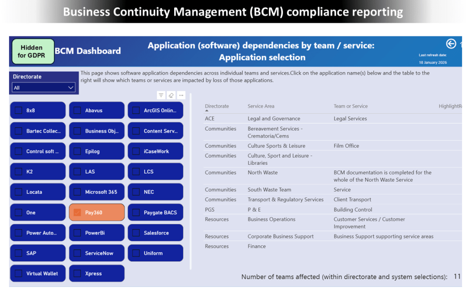Open the Directorate dropdown
This screenshot has height=296, width=467.
pos(43,88)
